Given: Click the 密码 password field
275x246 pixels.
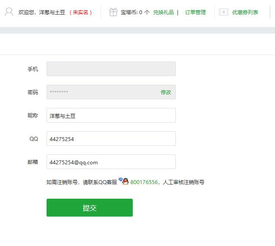Looking at the screenshot, I should 111,92.
